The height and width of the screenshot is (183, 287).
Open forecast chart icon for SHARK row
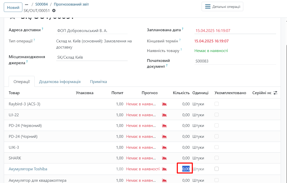pos(164,158)
